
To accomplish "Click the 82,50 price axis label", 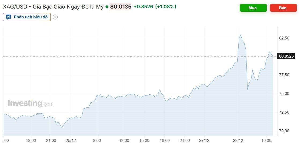I will [284, 38].
